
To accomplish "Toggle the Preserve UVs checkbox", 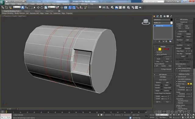I will tap(177, 31).
